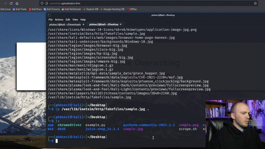Click the browser reload button
The image size is (265, 149).
tap(11, 3)
